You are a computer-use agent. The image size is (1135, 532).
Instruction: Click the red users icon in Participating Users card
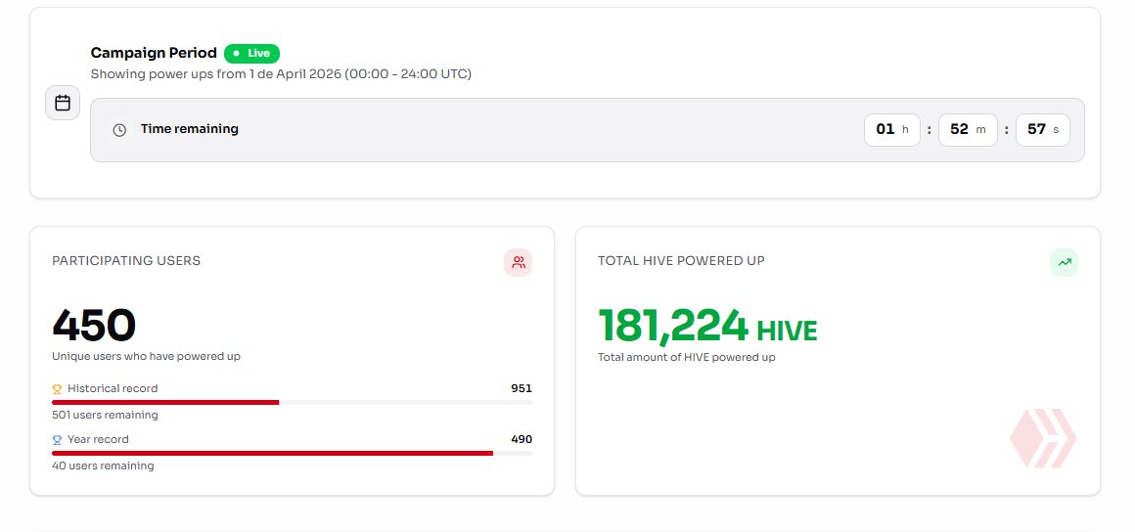[519, 263]
